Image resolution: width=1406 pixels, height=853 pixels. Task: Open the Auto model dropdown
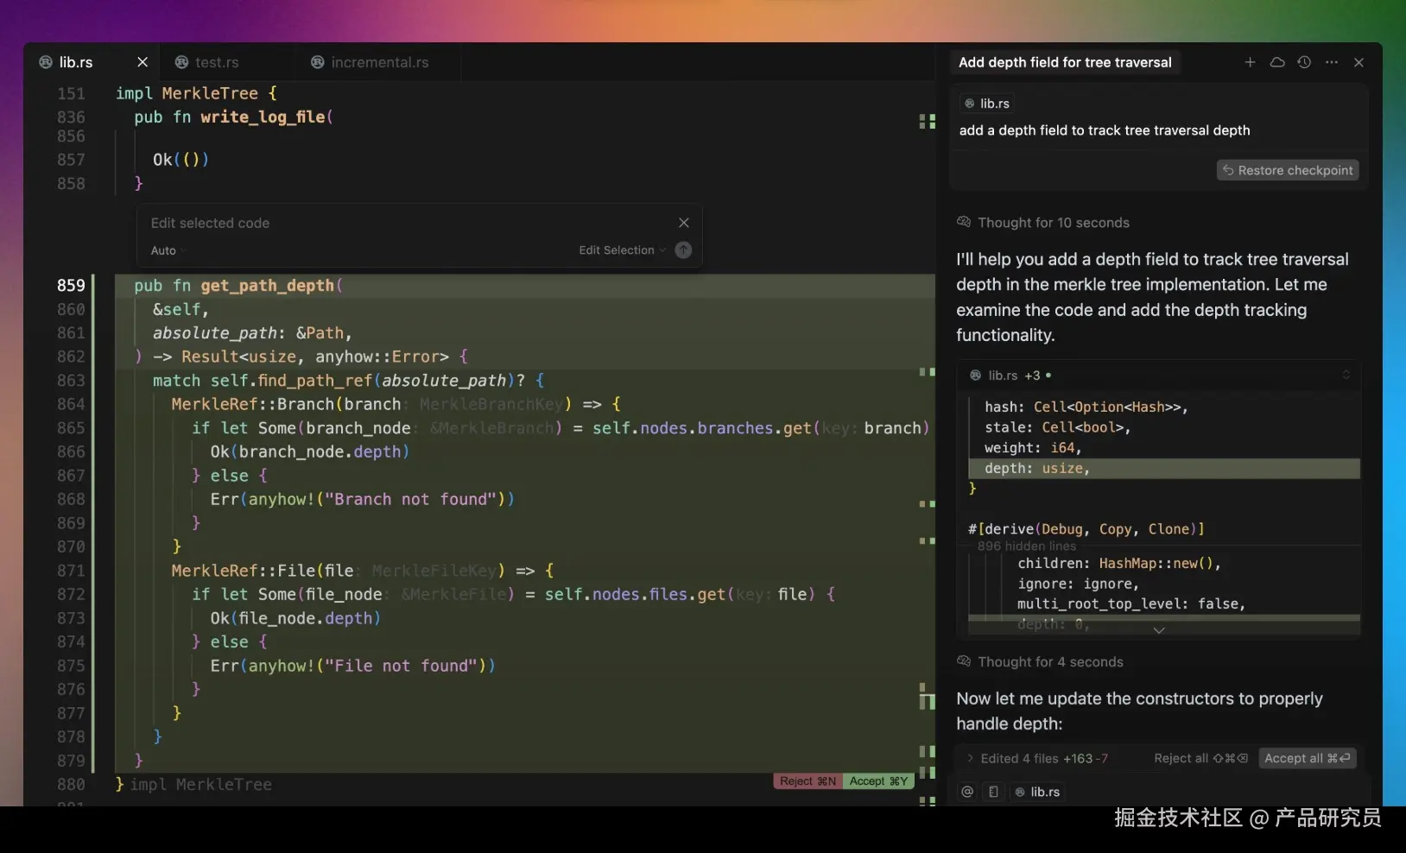168,250
